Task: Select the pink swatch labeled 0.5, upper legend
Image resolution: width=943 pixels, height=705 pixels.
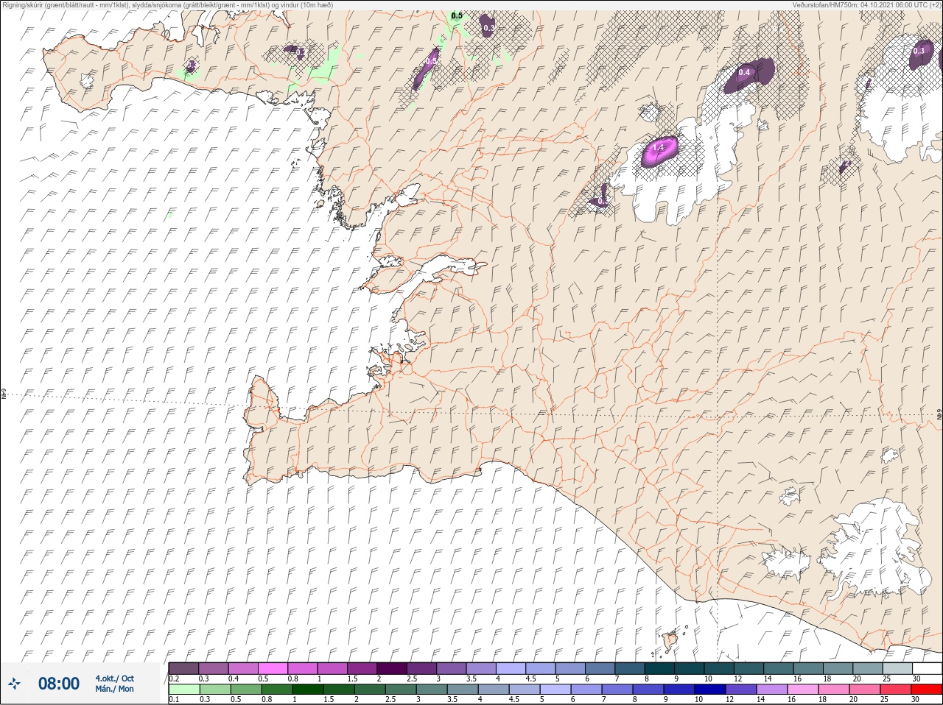Action: (273, 668)
